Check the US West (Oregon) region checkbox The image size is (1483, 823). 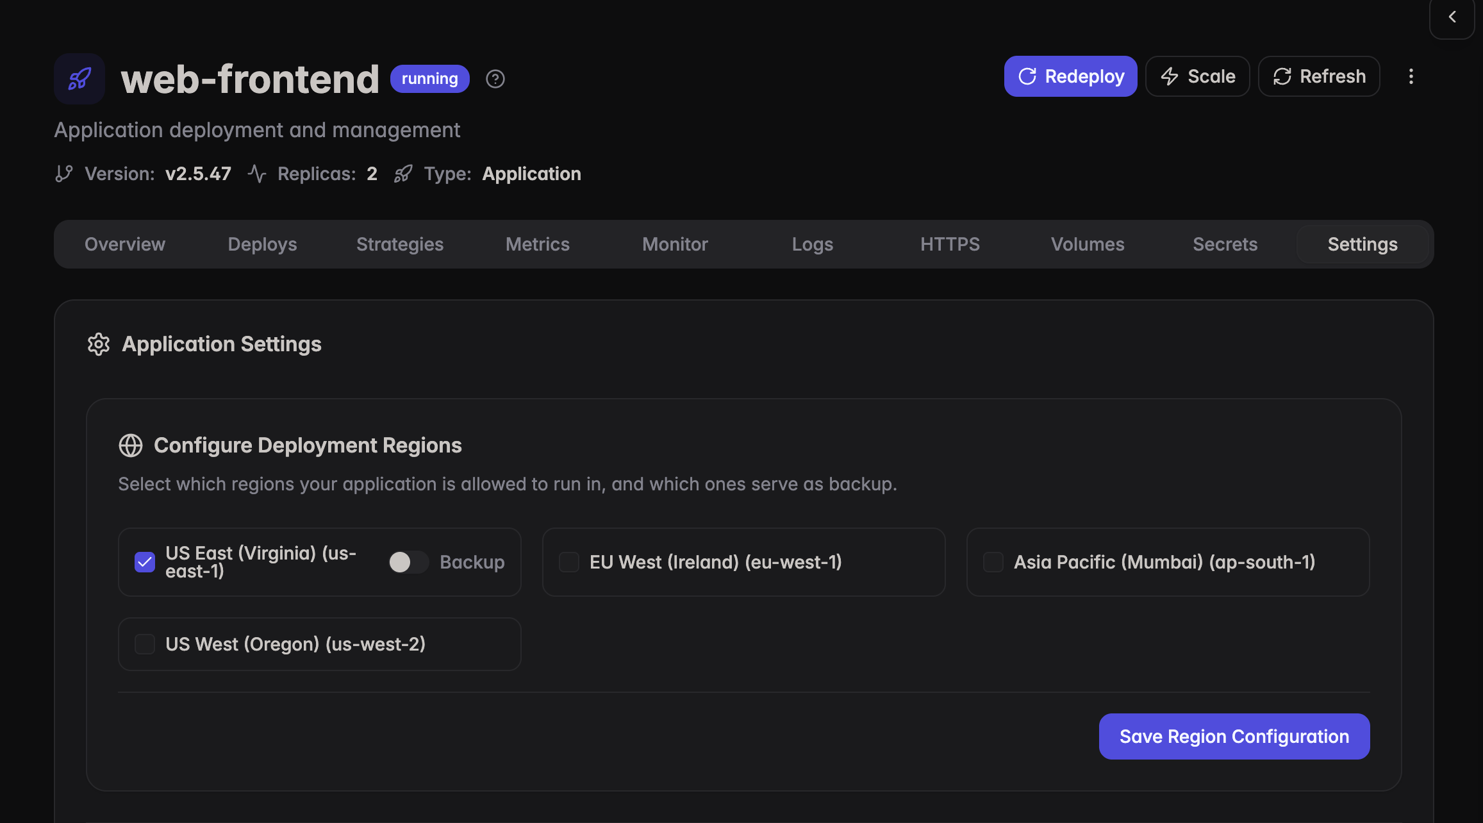click(x=145, y=644)
